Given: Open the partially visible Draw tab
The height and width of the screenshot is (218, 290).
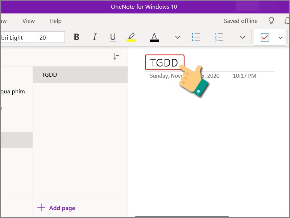Looking at the screenshot, I should click(4, 21).
